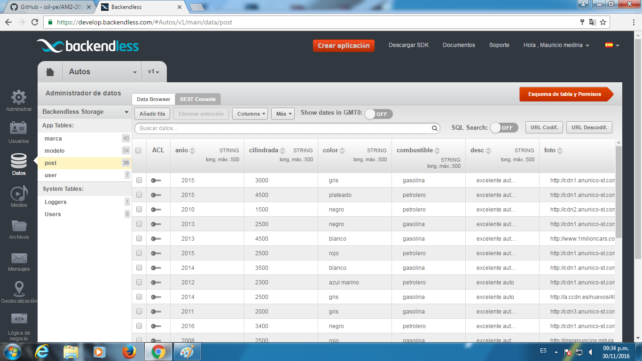Open the Columns dropdown

[x=250, y=114]
